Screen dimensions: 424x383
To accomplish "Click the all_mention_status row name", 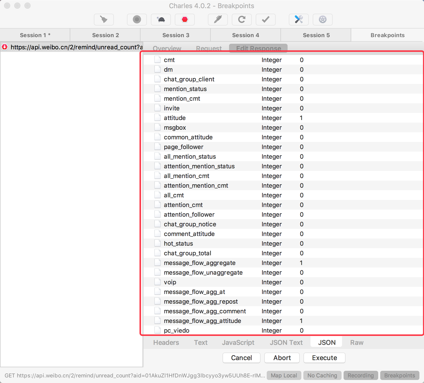I will pos(190,156).
